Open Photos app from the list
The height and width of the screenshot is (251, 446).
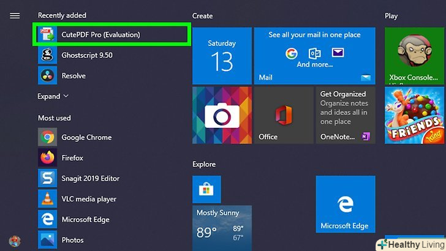point(72,240)
